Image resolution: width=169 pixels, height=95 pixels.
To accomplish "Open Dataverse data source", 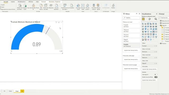I will coord(51,6).
